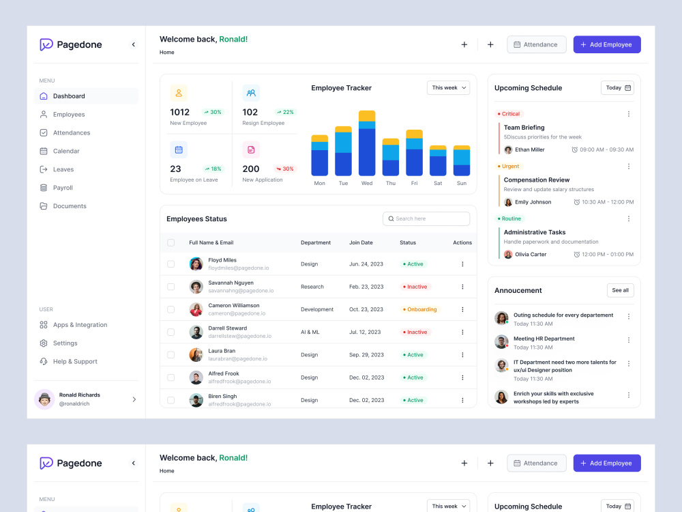The height and width of the screenshot is (512, 682).
Task: Click the Pagedone logo icon in top sidebar
Action: click(46, 44)
